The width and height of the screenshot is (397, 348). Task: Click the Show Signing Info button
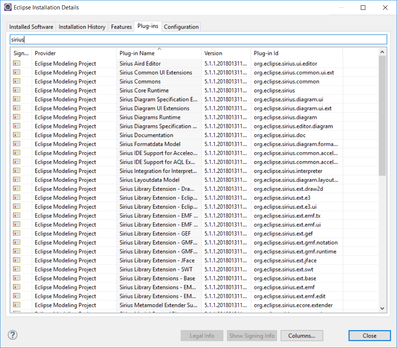pos(252,336)
